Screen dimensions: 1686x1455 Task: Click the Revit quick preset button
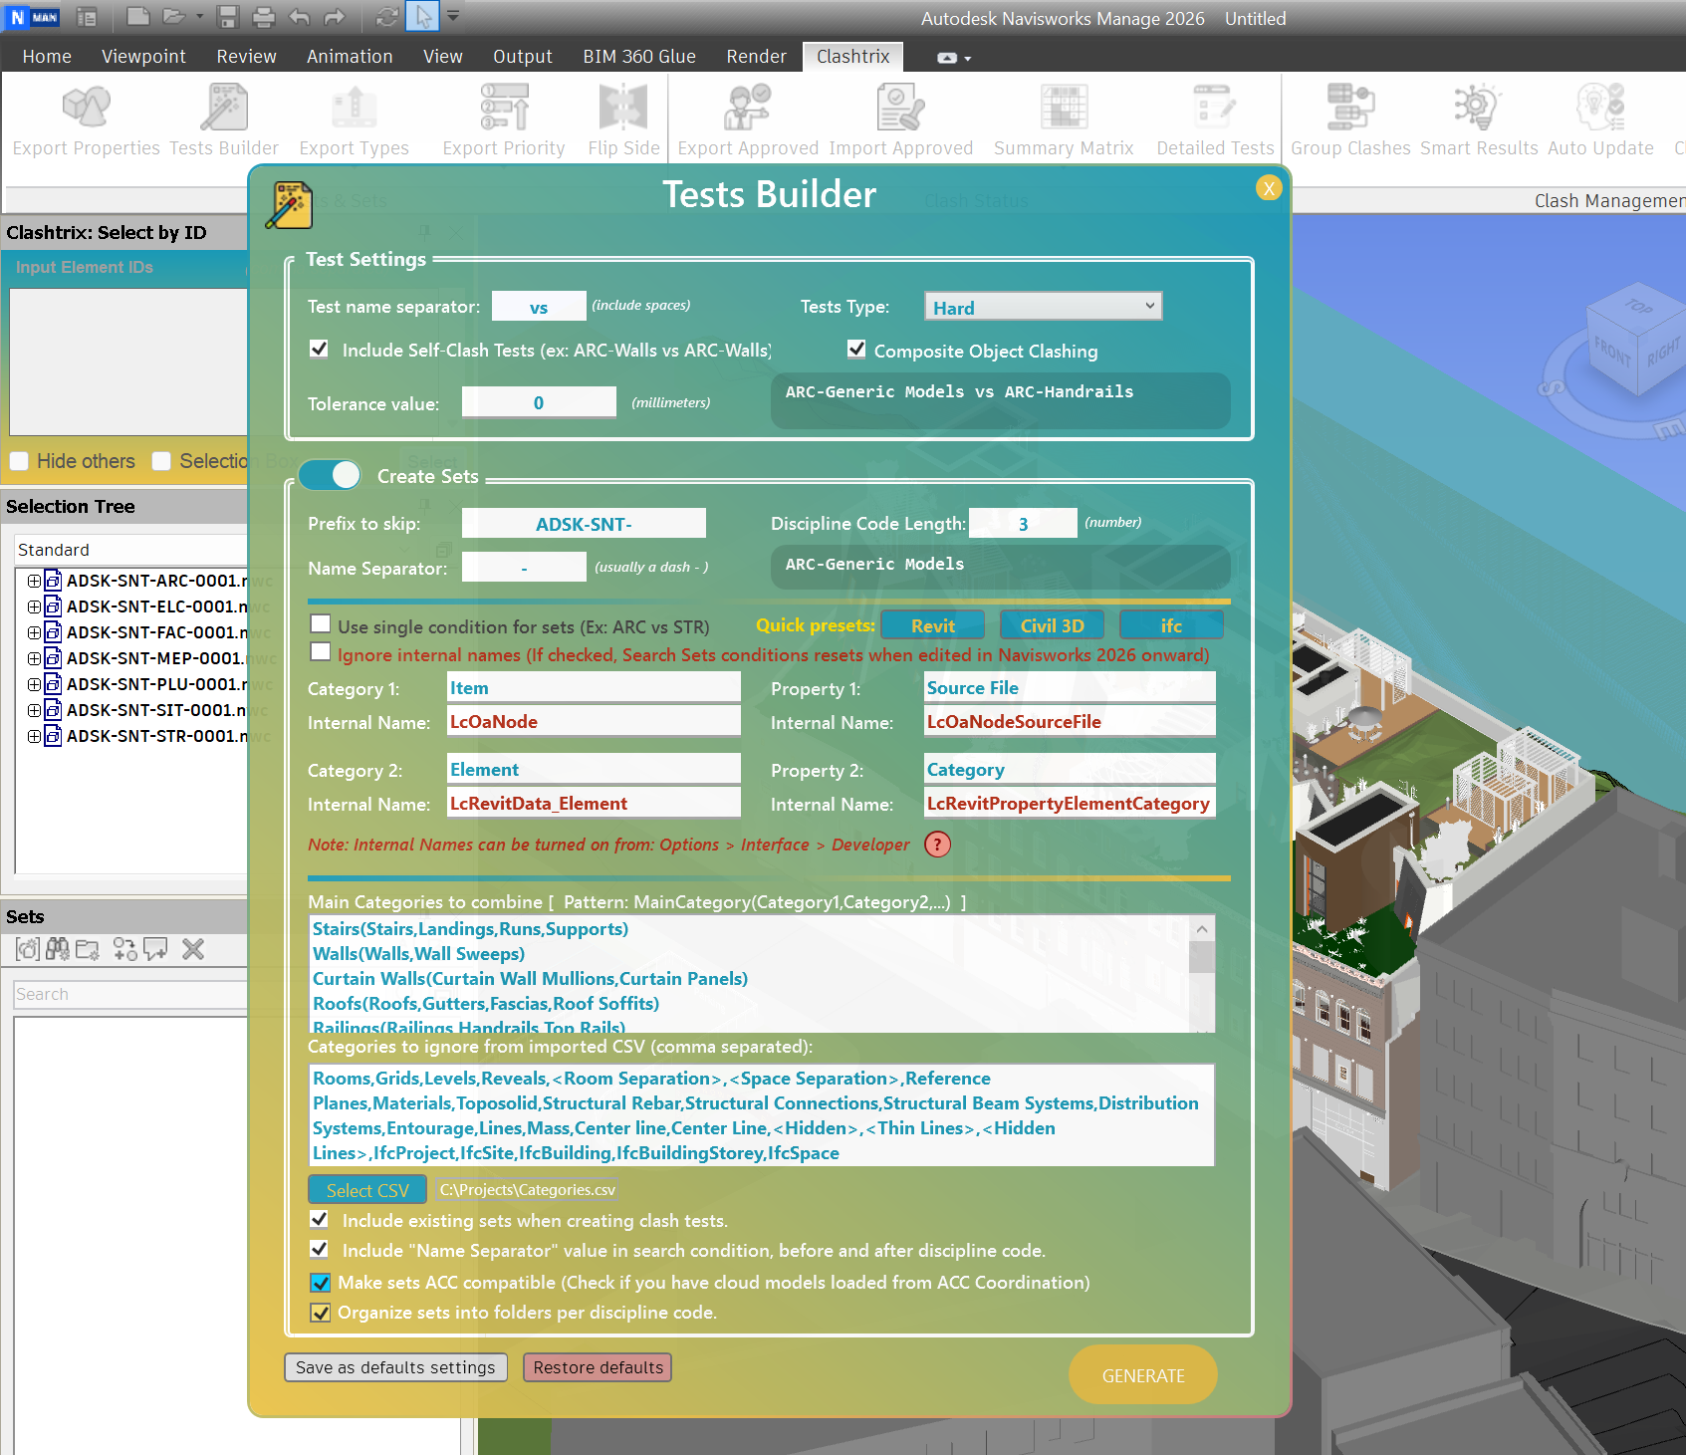(x=932, y=625)
